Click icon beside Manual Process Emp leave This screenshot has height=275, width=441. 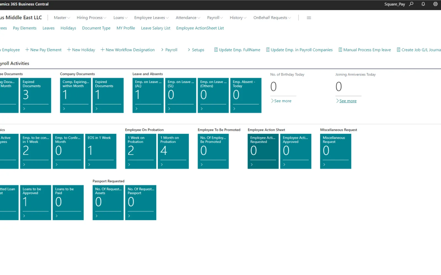tap(340, 50)
